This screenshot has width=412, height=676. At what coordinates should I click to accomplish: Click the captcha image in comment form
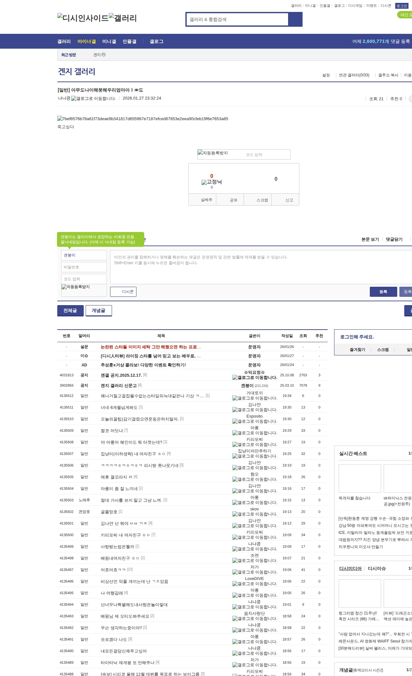point(76,287)
